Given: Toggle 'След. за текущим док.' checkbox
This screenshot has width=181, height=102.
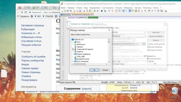Looking at the screenshot, I should pos(148,44).
